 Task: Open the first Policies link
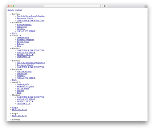coord(21,44)
